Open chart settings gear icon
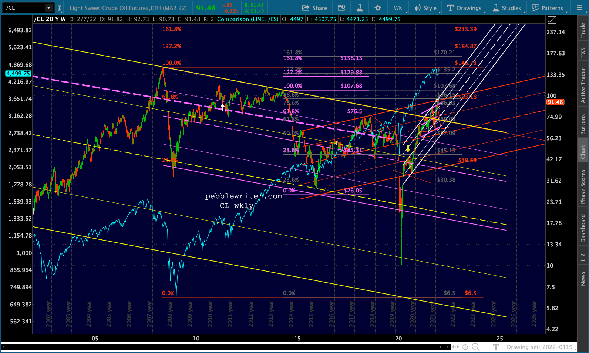The height and width of the screenshot is (353, 589). pyautogui.click(x=378, y=8)
